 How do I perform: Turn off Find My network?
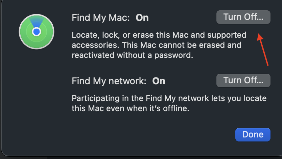tap(243, 80)
